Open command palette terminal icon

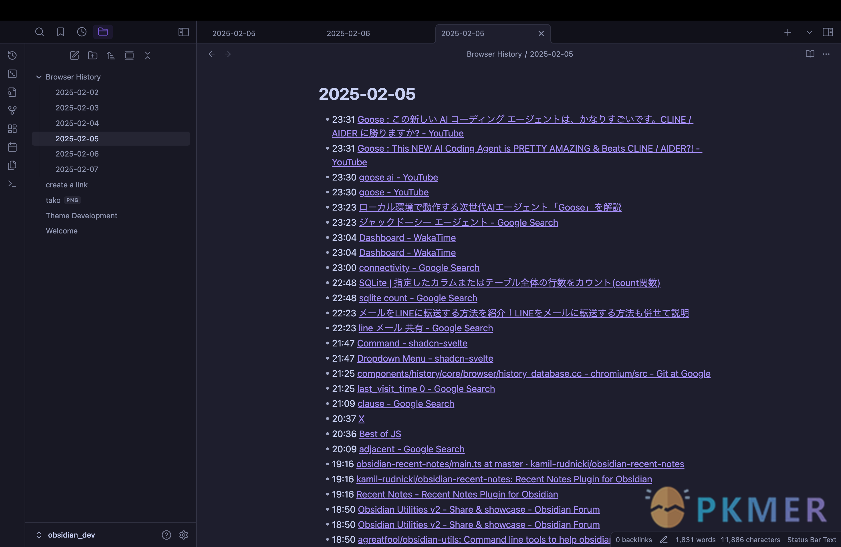point(12,184)
